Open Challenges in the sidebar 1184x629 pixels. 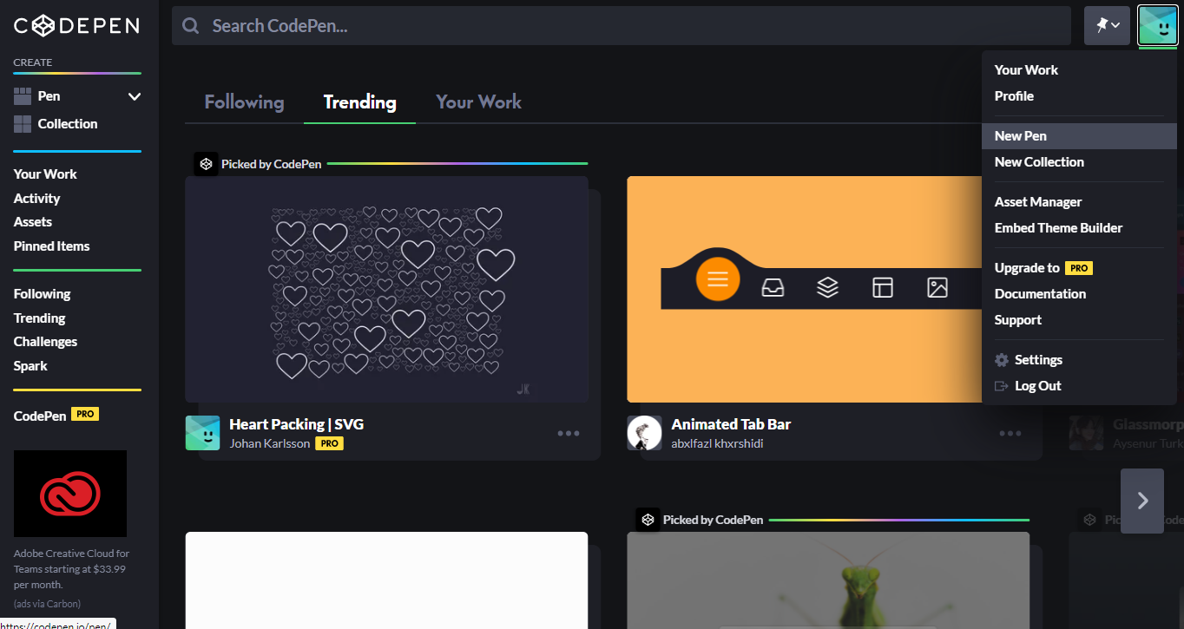pyautogui.click(x=45, y=342)
